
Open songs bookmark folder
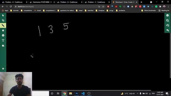(110, 10)
